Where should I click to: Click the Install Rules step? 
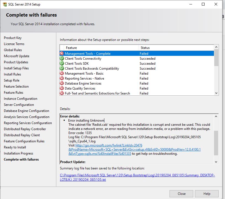click(12, 74)
